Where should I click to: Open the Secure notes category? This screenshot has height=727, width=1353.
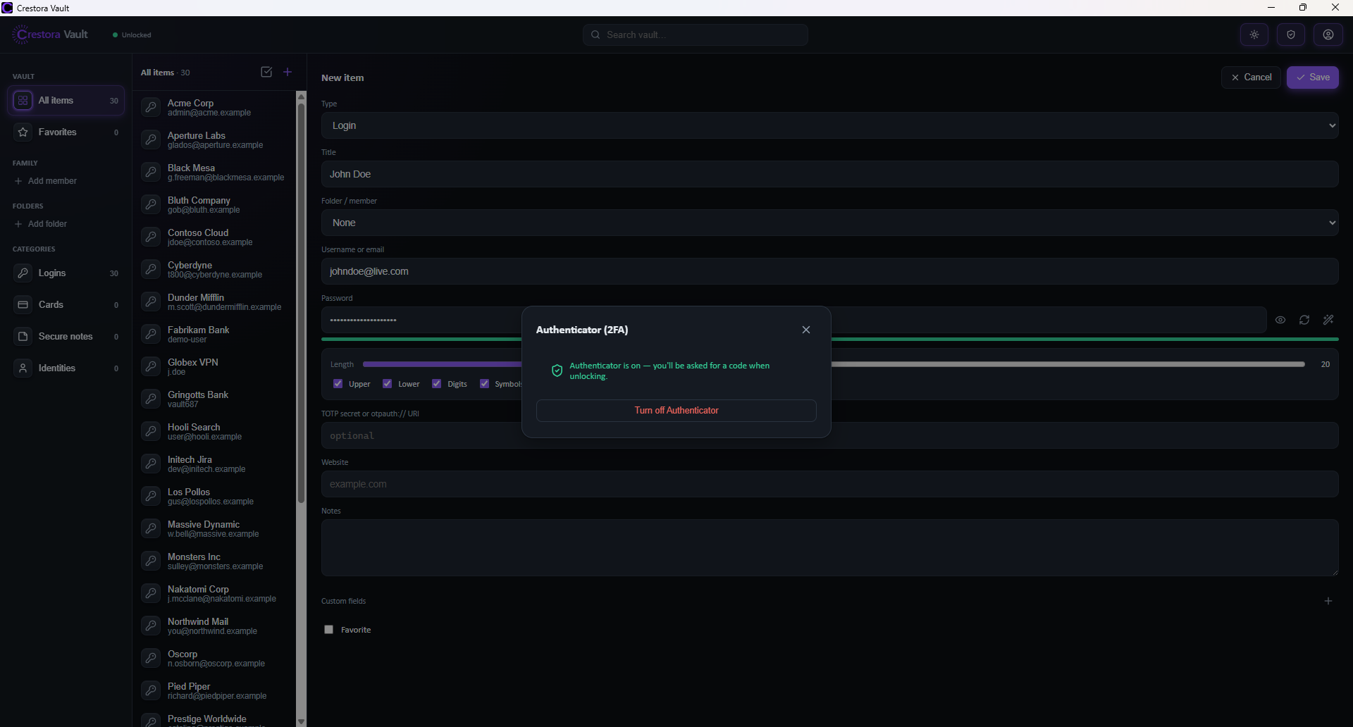66,337
